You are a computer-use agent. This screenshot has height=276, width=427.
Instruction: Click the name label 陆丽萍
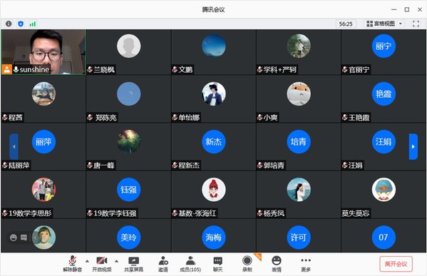click(19, 165)
